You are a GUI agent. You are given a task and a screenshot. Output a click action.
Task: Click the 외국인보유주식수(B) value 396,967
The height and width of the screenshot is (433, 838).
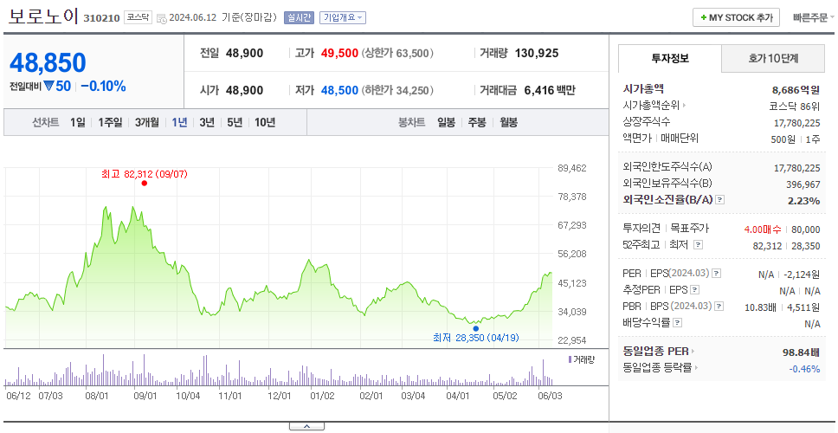point(805,184)
